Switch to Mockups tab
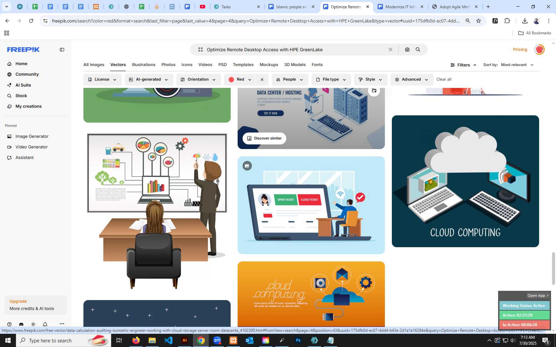Image resolution: width=556 pixels, height=347 pixels. (x=269, y=65)
